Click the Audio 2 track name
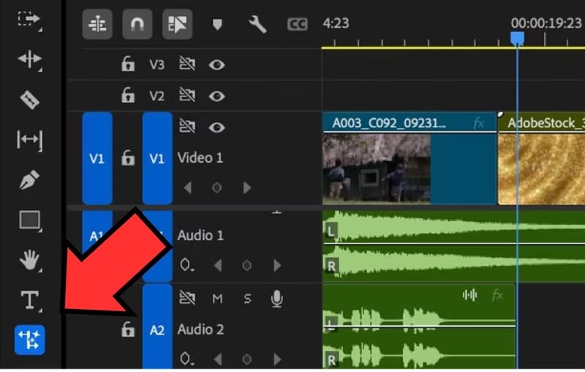This screenshot has height=372, width=585. click(200, 330)
